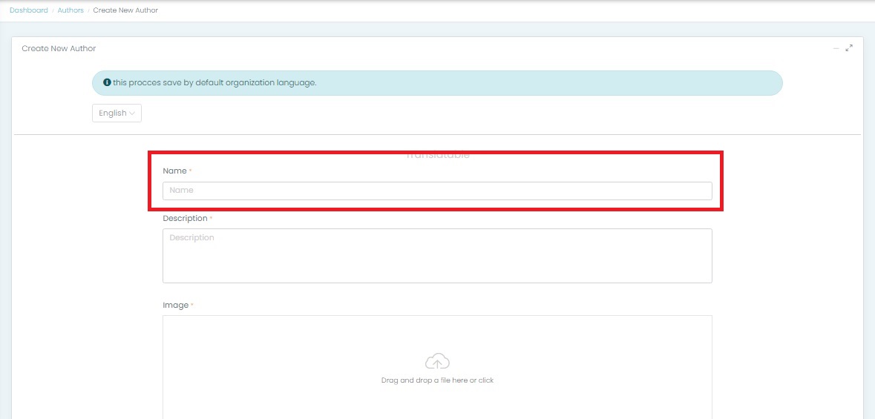Click the Translatable section heading
The height and width of the screenshot is (419, 875).
[x=437, y=156]
